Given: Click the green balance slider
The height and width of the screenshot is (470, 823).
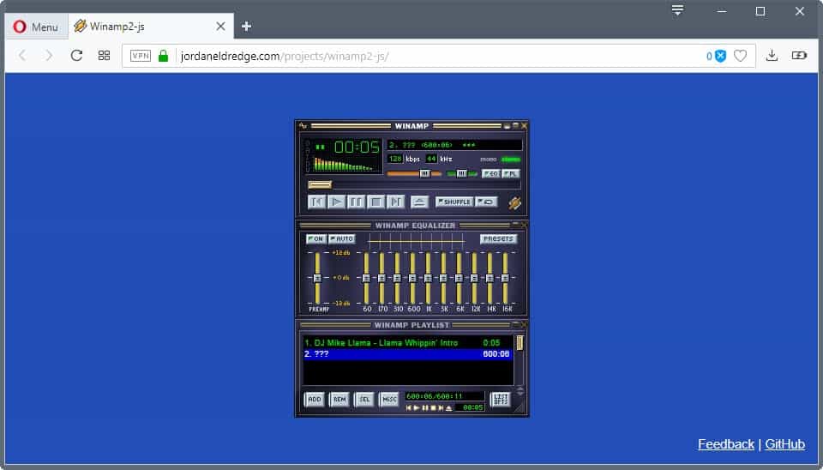Looking at the screenshot, I should point(461,173).
